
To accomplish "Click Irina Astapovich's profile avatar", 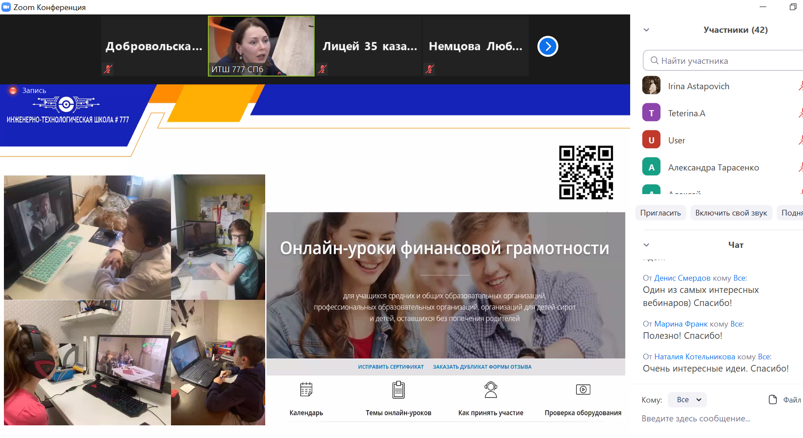I will coord(651,86).
